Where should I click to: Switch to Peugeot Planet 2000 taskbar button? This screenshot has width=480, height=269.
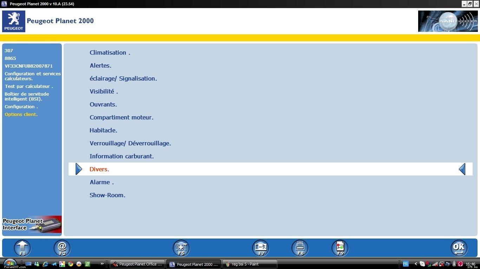tap(194, 264)
